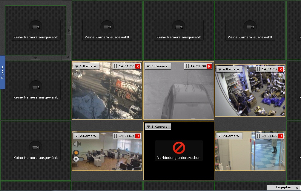Click the orange round button on 2.Kamera
The width and height of the screenshot is (301, 191).
pos(76,153)
